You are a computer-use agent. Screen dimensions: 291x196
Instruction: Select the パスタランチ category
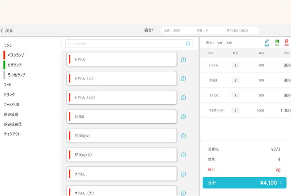click(x=16, y=55)
